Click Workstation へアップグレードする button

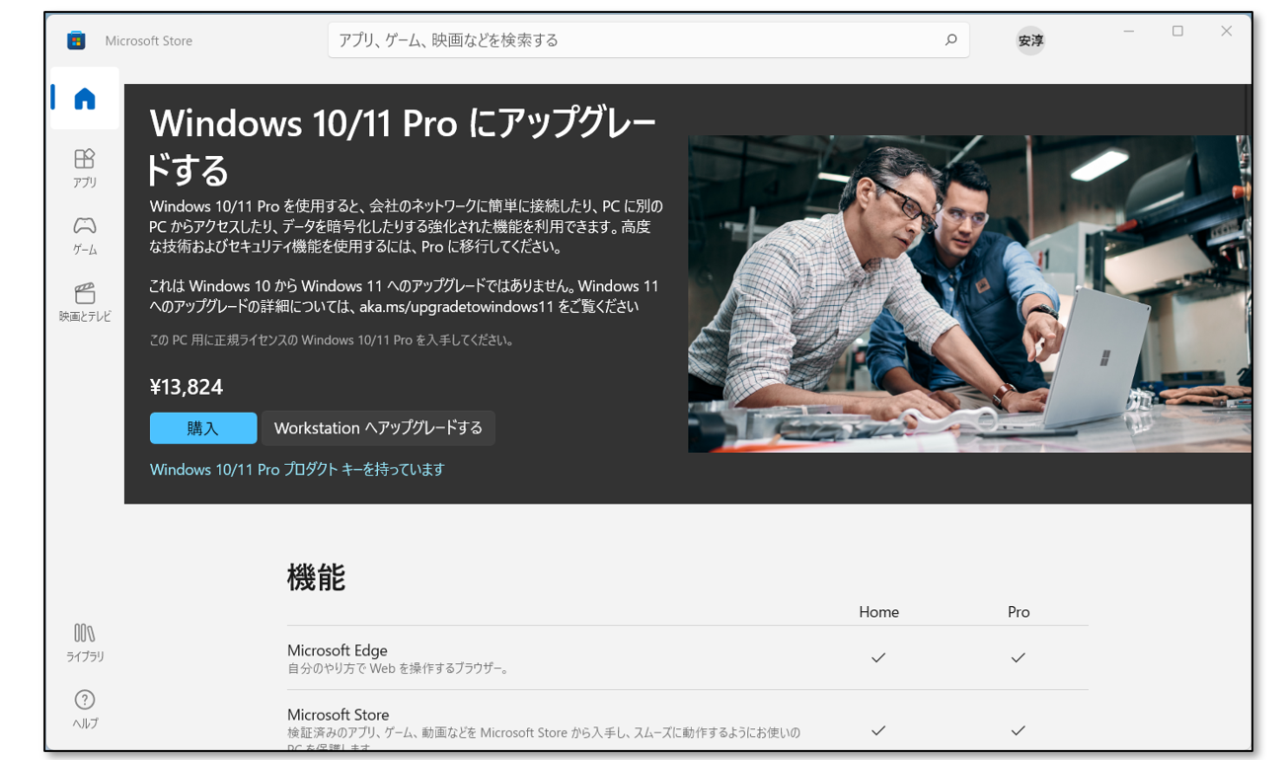[378, 428]
